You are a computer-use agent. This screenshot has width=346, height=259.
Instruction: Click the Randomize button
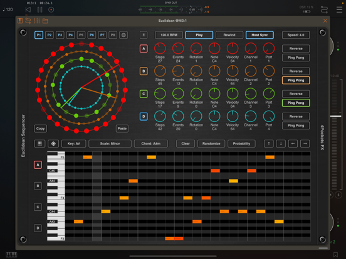[211, 144]
